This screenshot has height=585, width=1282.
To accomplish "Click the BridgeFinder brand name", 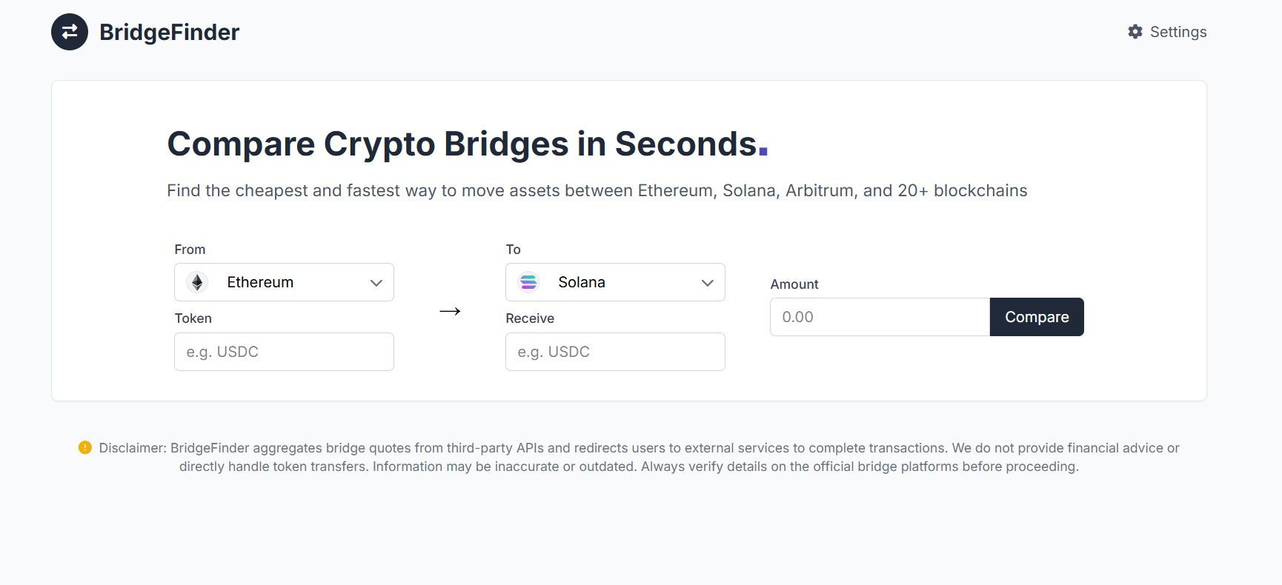I will pos(170,32).
